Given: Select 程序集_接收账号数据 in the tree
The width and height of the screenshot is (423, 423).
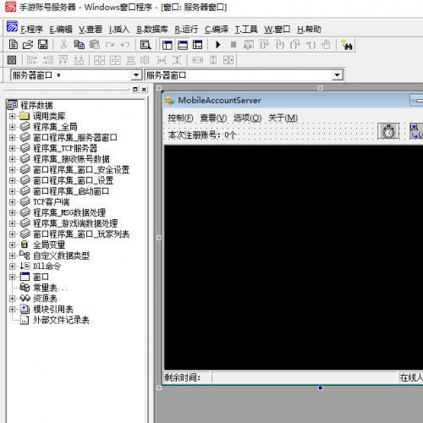Looking at the screenshot, I should 71,159.
